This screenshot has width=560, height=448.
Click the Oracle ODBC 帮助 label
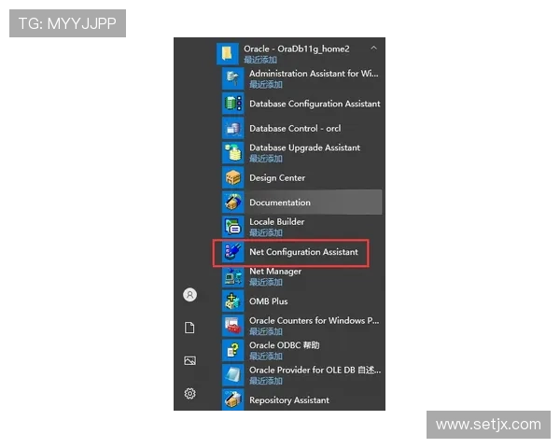tap(285, 345)
